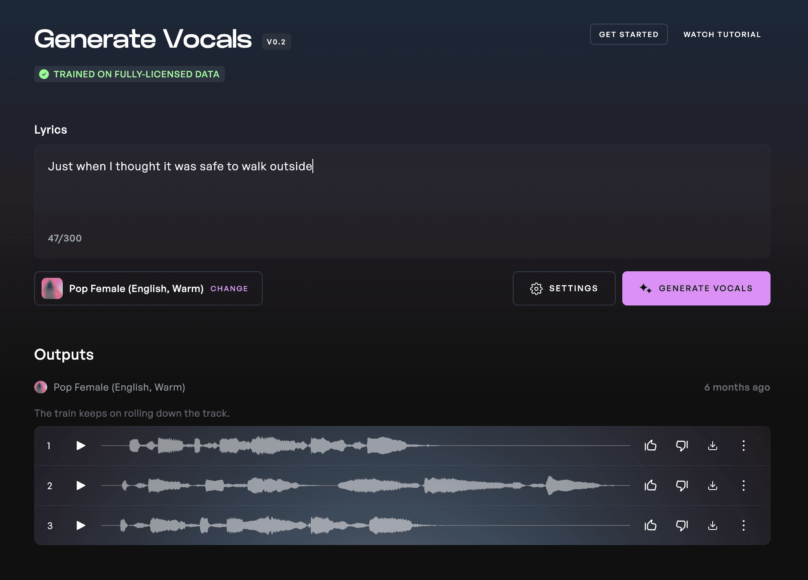The height and width of the screenshot is (580, 808).
Task: Thumbs up output track 2
Action: pyautogui.click(x=650, y=486)
